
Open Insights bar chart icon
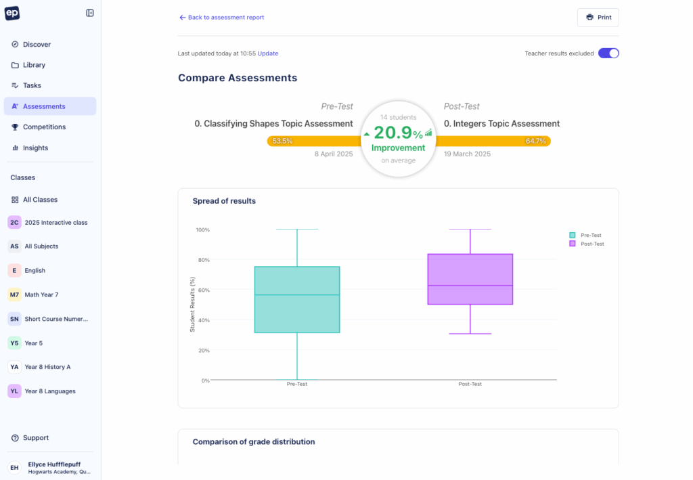tap(15, 148)
